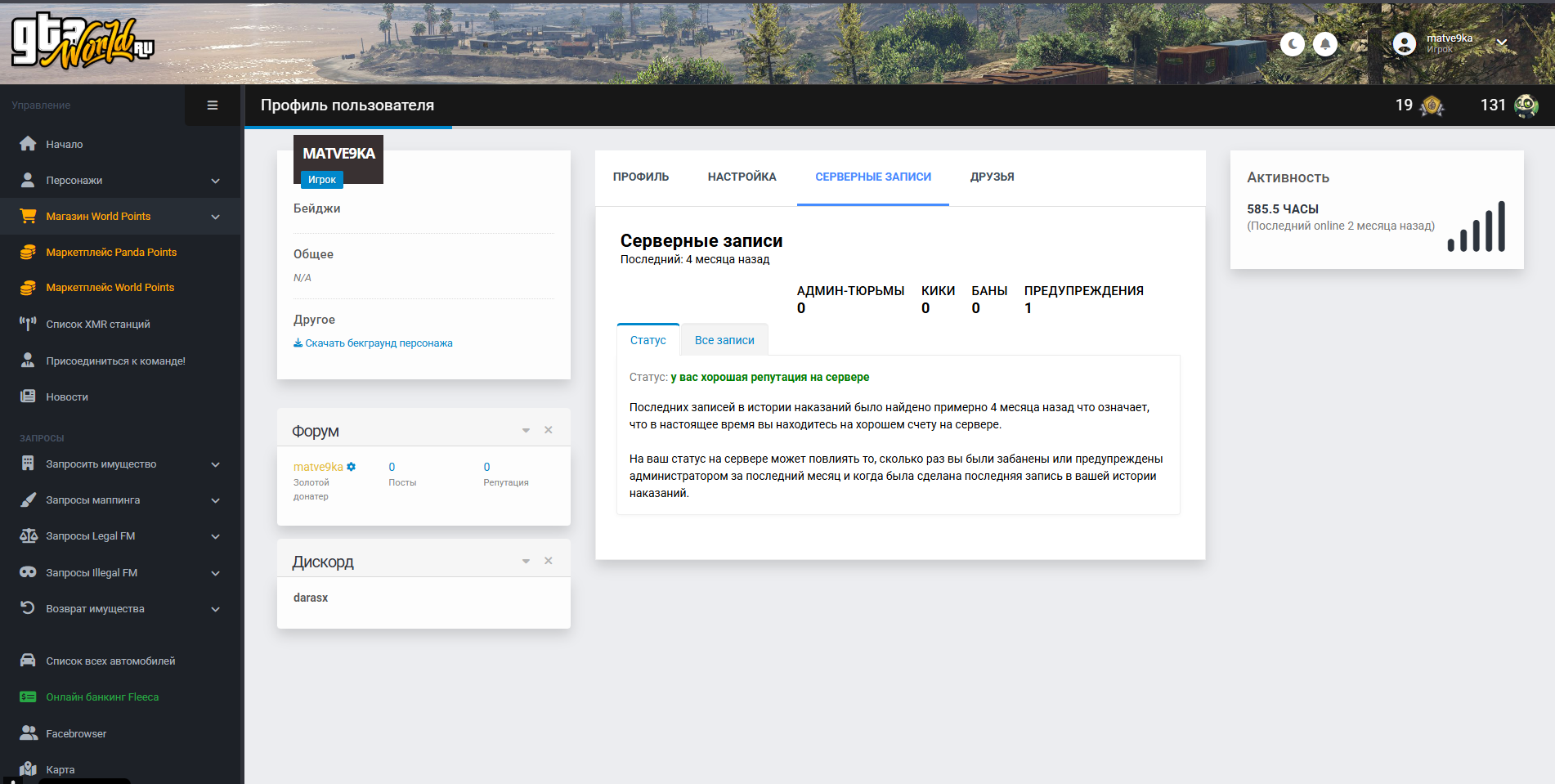Collapse the Форум widget arrow
This screenshot has width=1555, height=784.
coord(526,430)
